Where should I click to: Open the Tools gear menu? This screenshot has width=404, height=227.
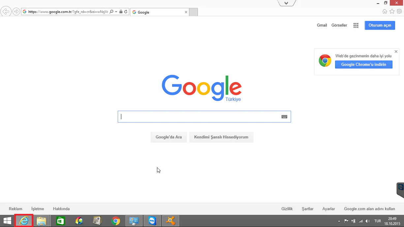click(x=399, y=12)
